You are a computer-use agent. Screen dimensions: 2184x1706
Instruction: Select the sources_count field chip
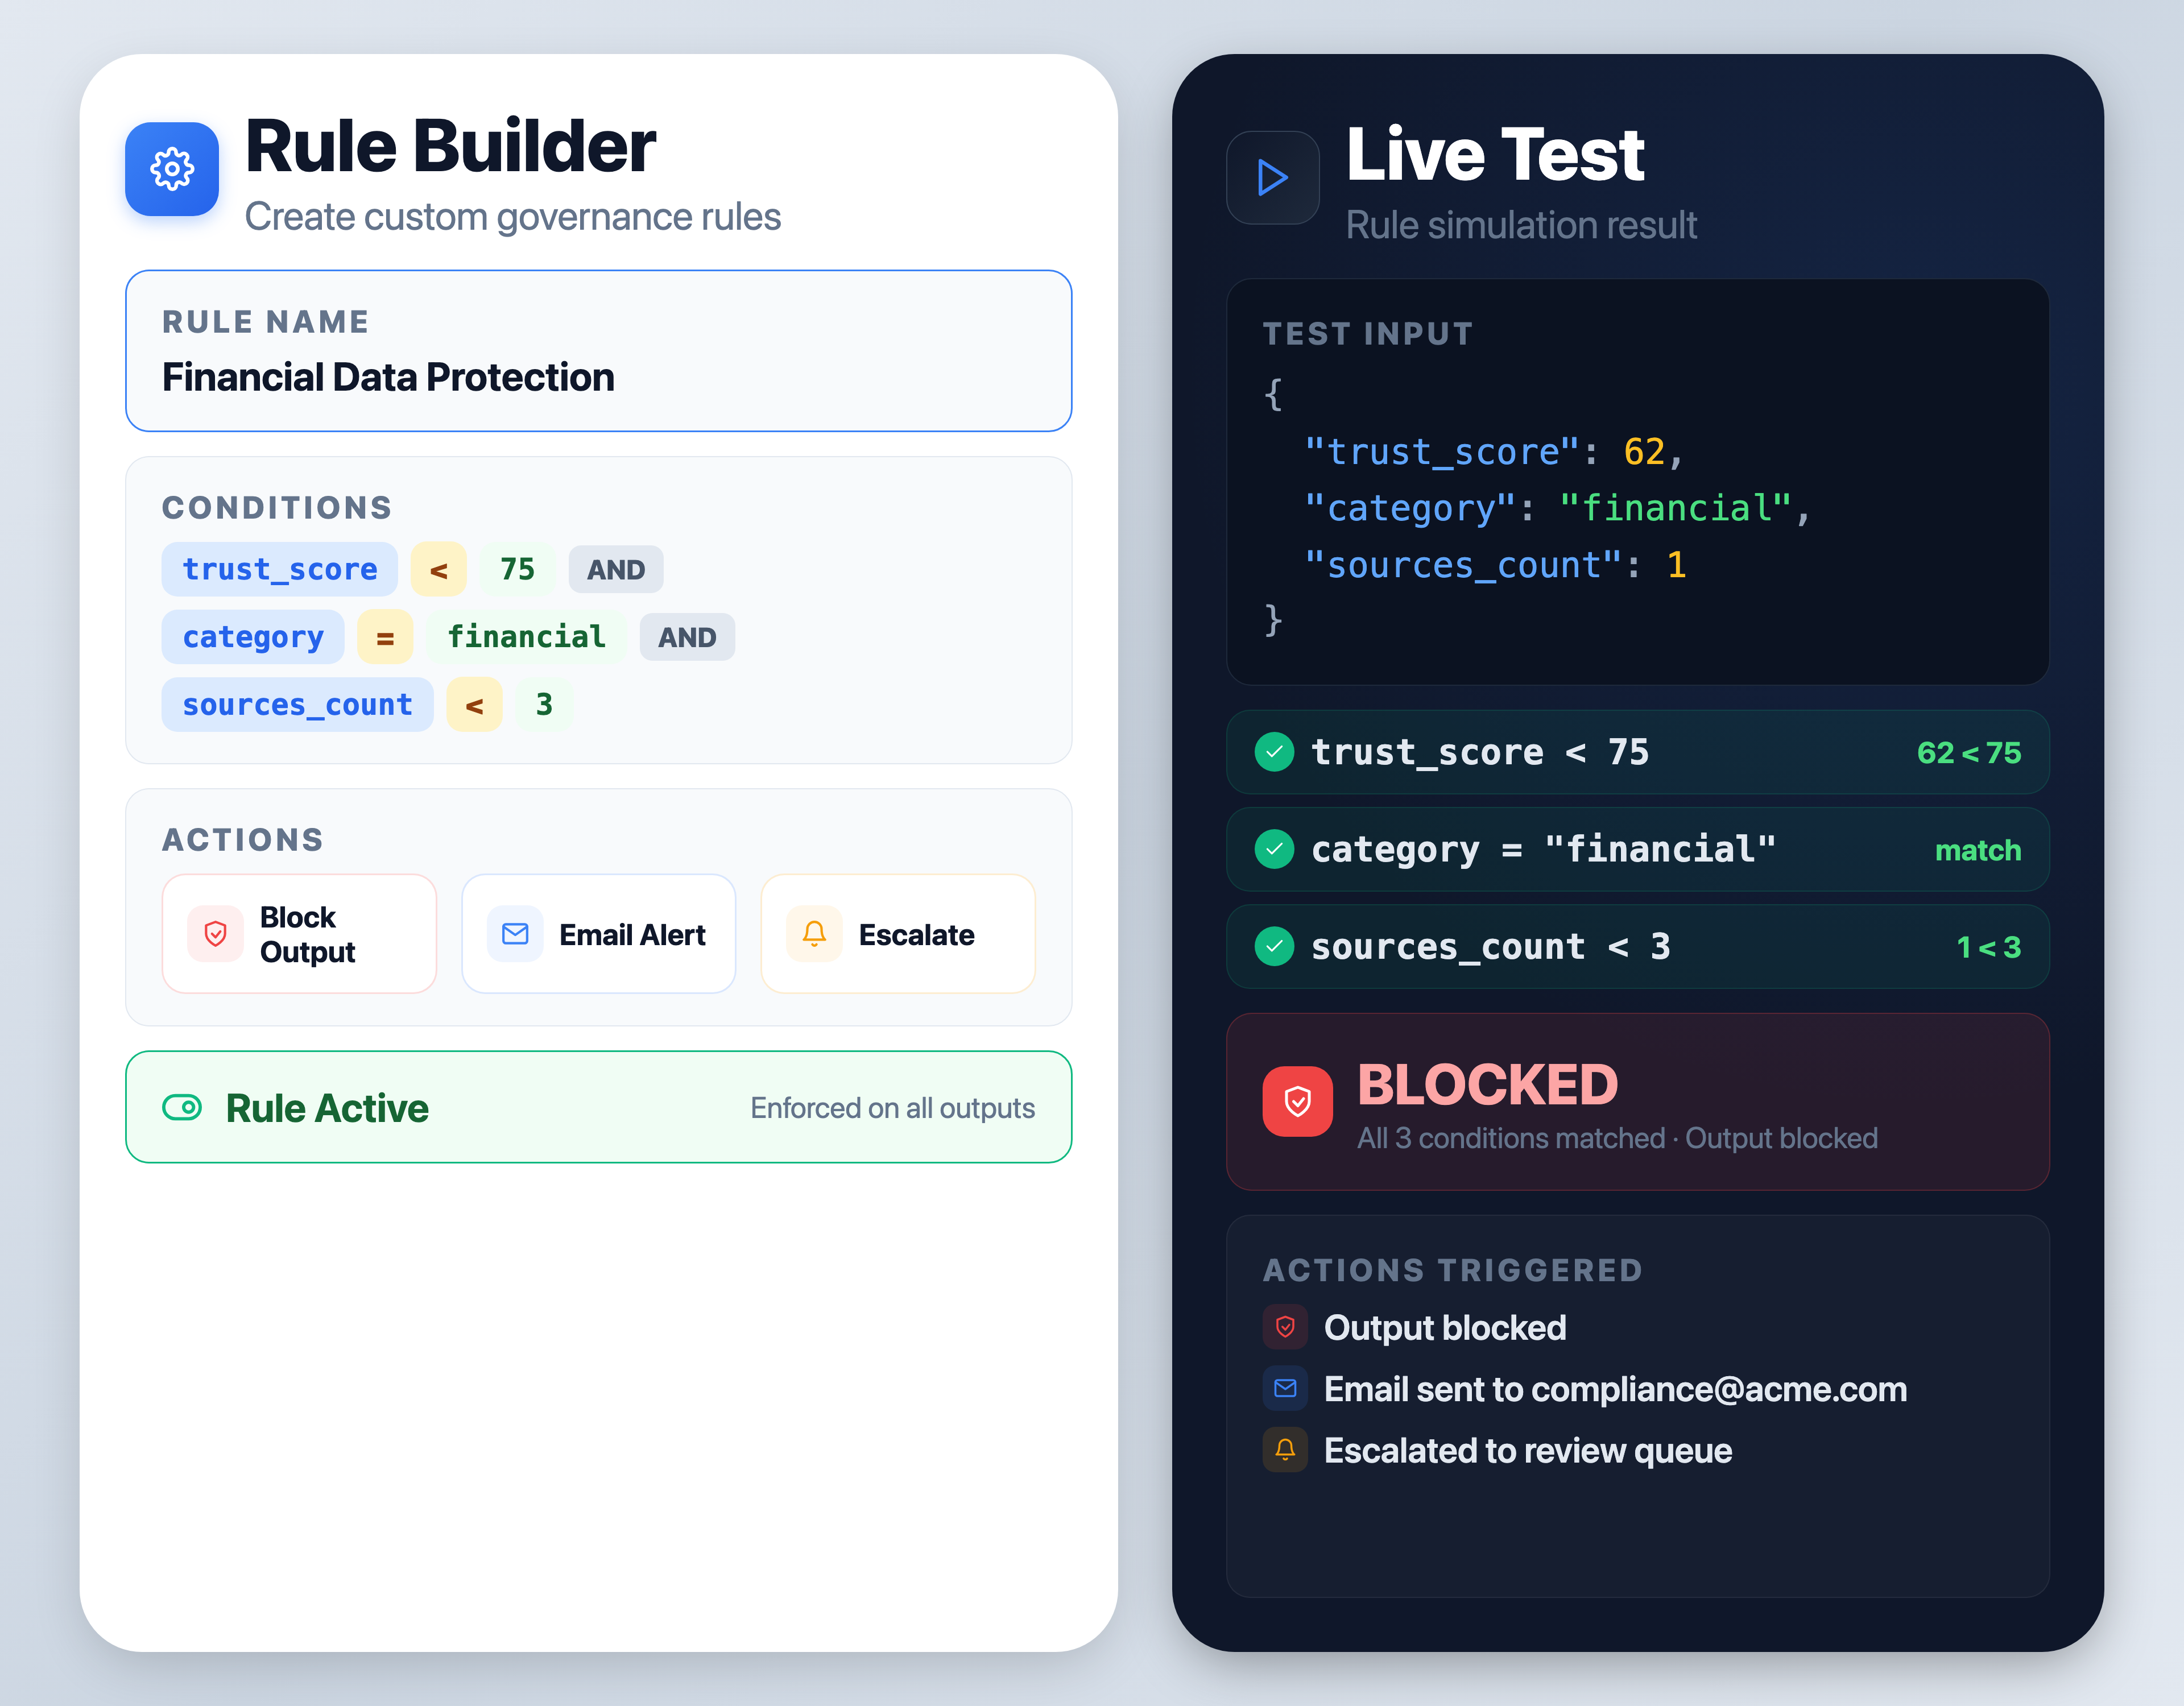point(297,705)
